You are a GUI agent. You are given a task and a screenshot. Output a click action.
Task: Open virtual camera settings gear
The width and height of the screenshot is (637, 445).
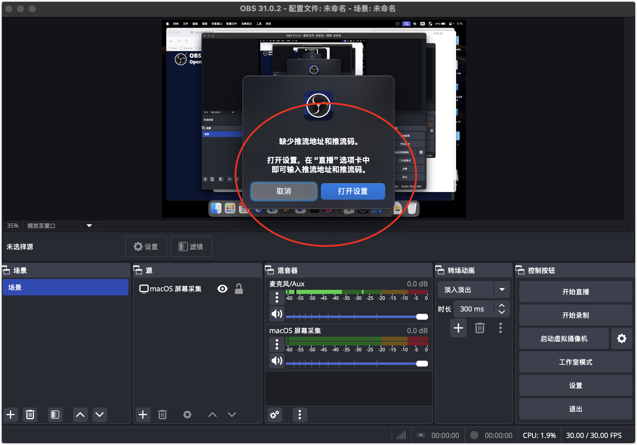[622, 338]
